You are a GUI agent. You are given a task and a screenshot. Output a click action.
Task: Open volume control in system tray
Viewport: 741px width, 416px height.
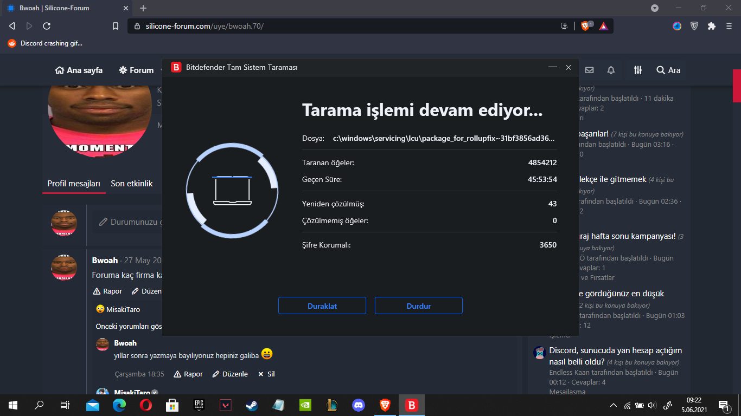tap(651, 405)
